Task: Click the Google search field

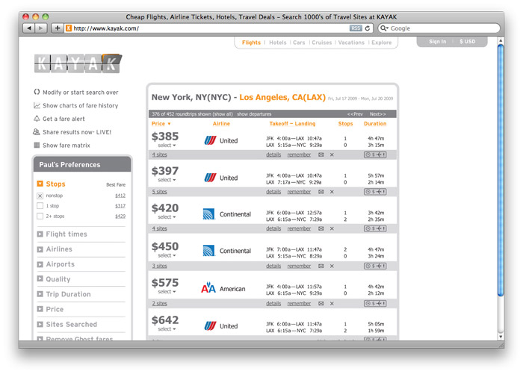Action: (439, 28)
